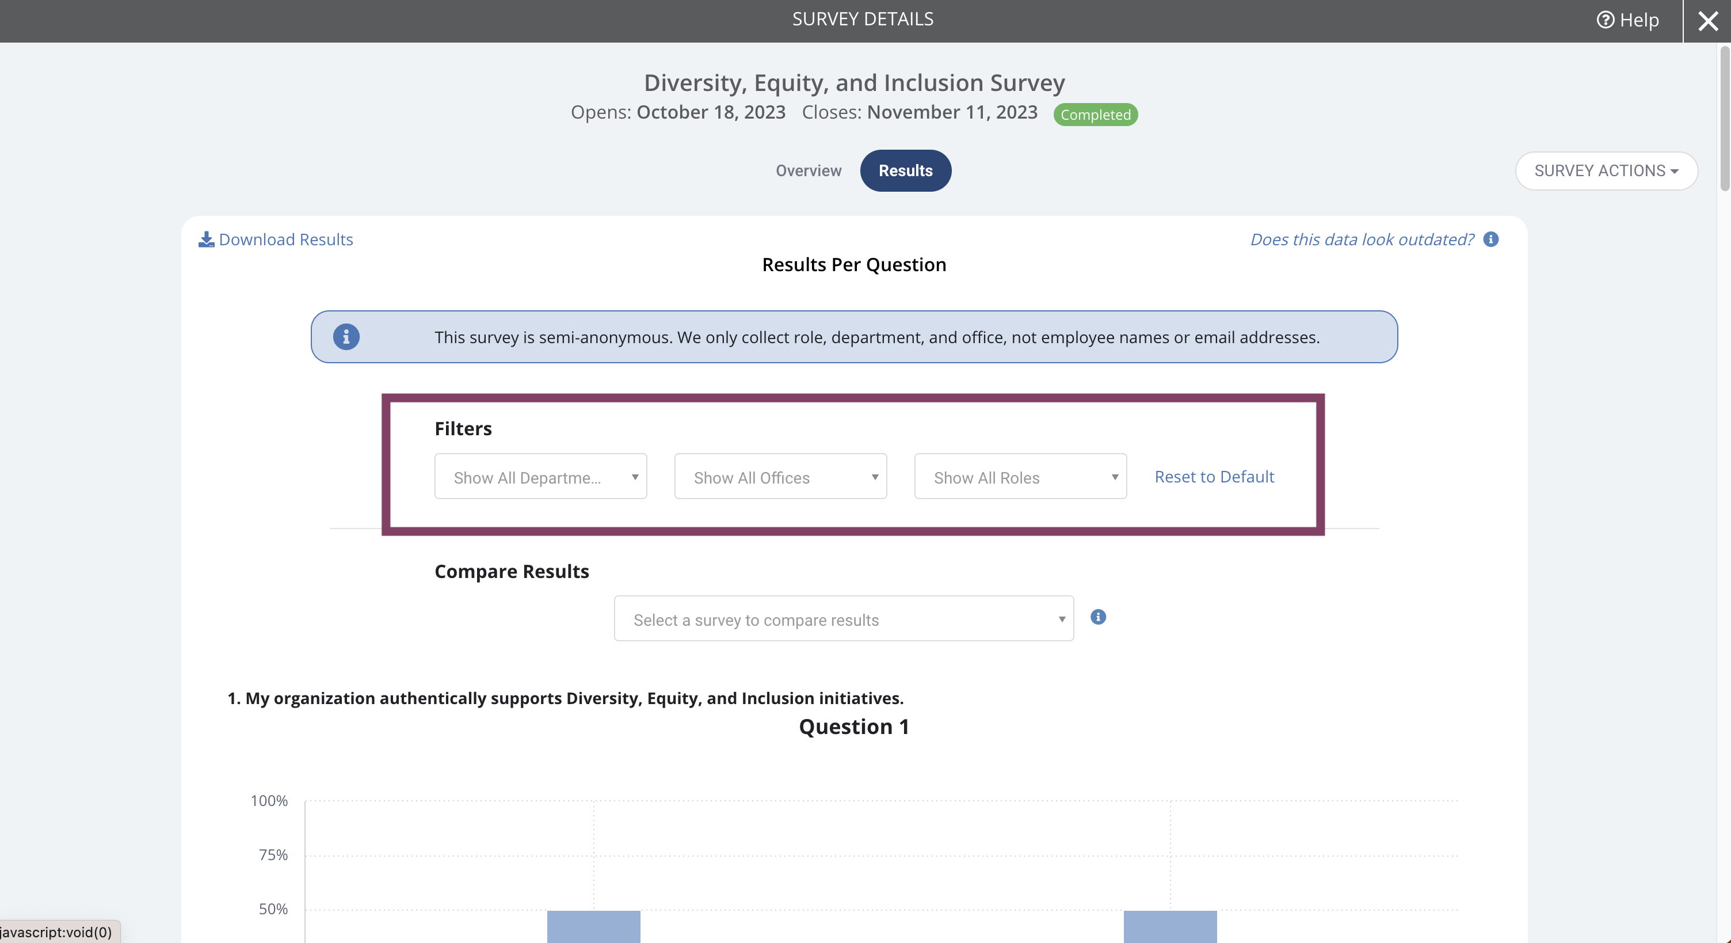Open the Show All Roles dropdown
Viewport: 1731px width, 943px height.
pos(1020,477)
